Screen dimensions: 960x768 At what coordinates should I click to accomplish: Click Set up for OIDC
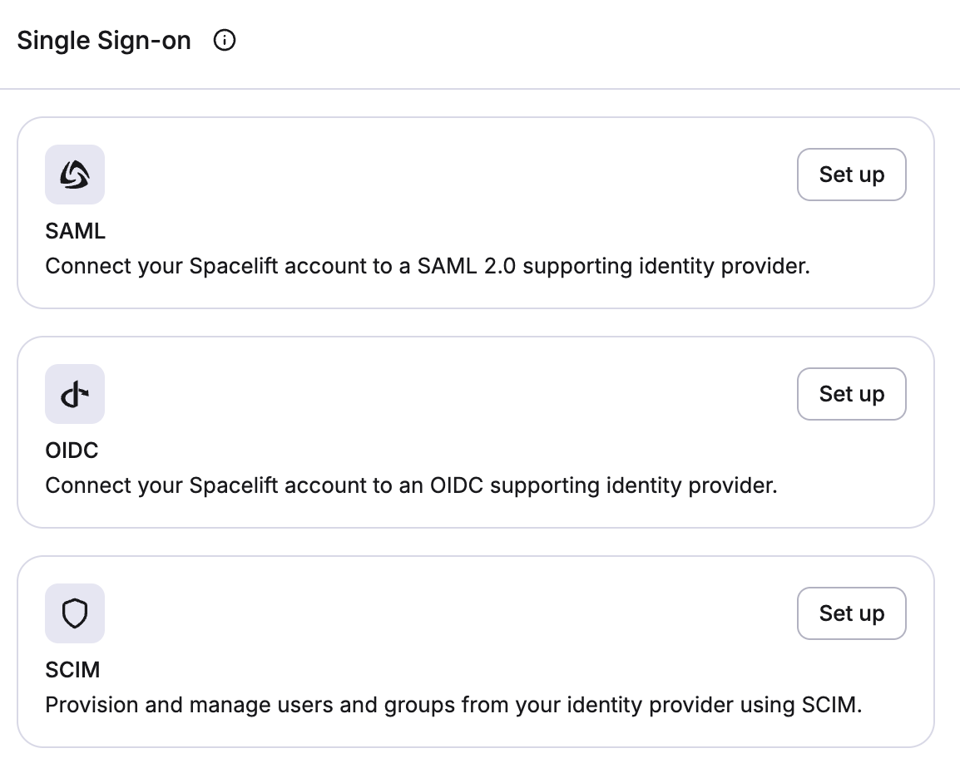[x=851, y=394]
